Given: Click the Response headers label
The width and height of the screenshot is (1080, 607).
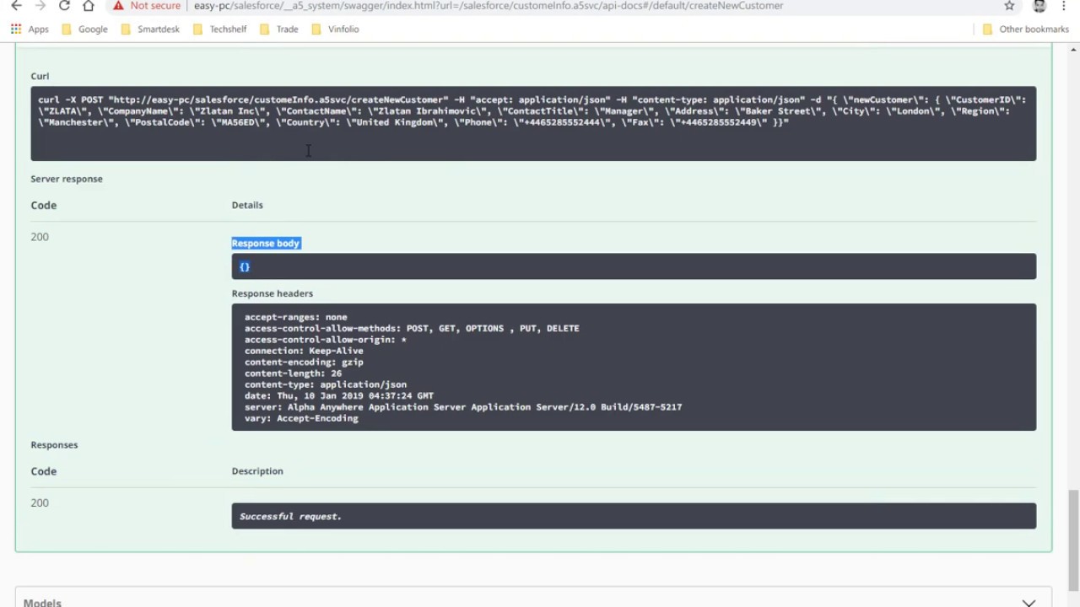Looking at the screenshot, I should coord(272,293).
